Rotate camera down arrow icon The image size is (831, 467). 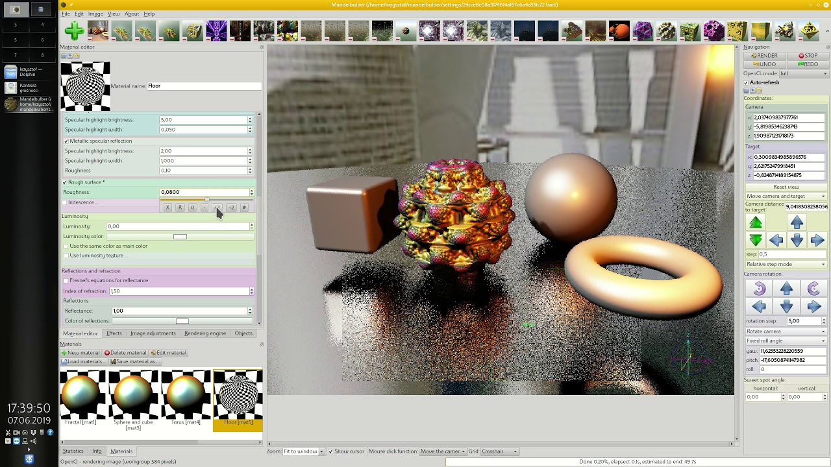[786, 306]
